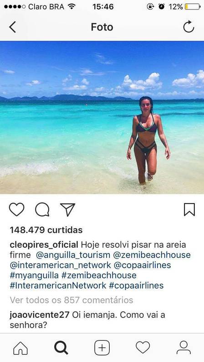This screenshot has width=204, height=362.
Task: Like the post with heart icon
Action: [16, 209]
